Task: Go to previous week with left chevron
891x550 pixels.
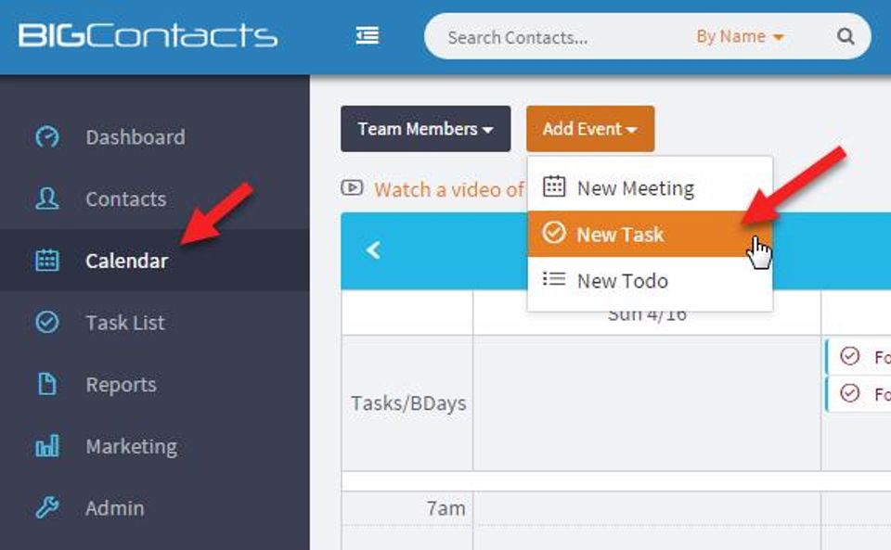Action: pyautogui.click(x=374, y=250)
